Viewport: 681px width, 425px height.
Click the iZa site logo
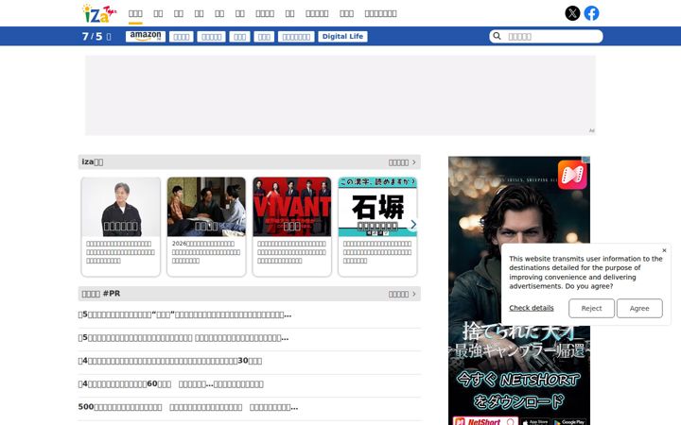[99, 13]
